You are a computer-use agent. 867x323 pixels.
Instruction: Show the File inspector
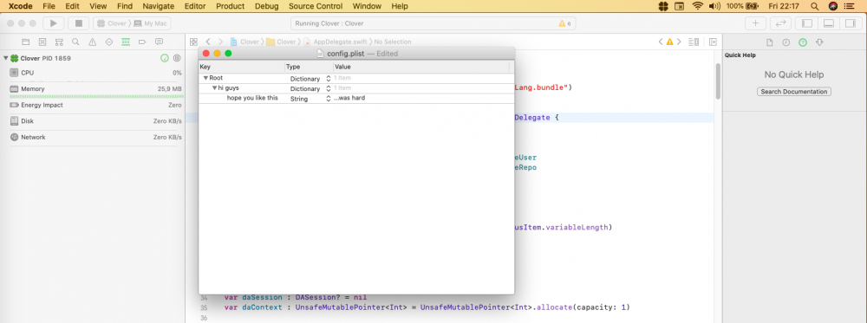[769, 42]
